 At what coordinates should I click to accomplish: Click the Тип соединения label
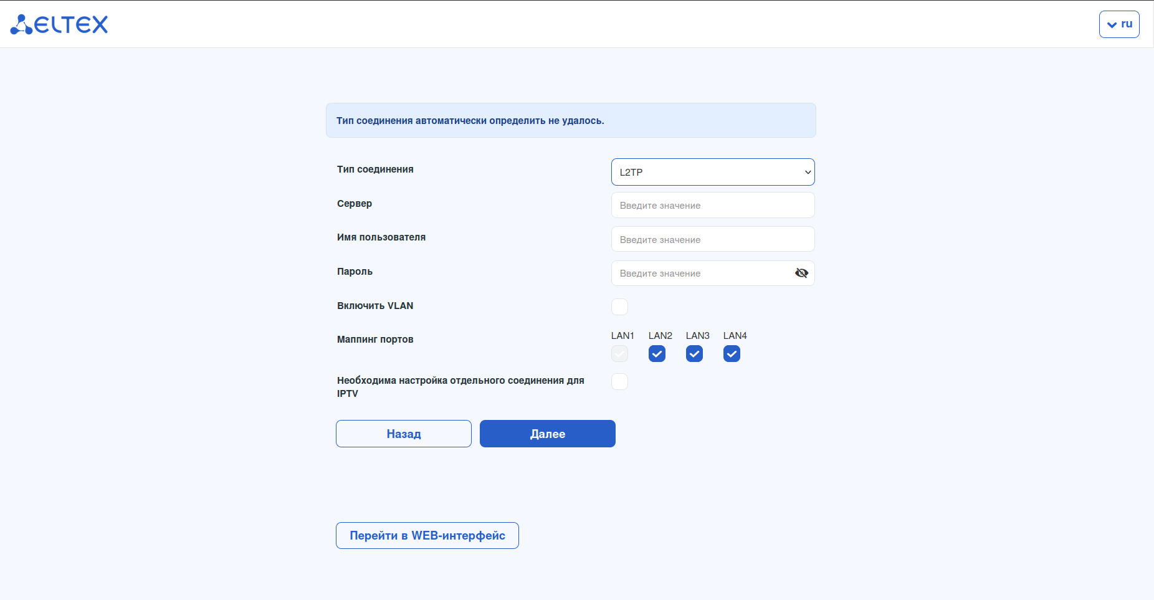coord(375,169)
